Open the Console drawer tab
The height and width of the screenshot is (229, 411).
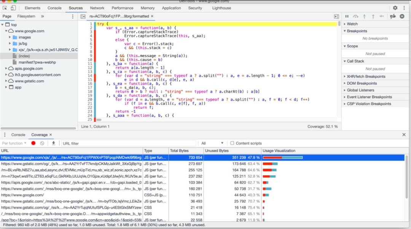coord(18,135)
